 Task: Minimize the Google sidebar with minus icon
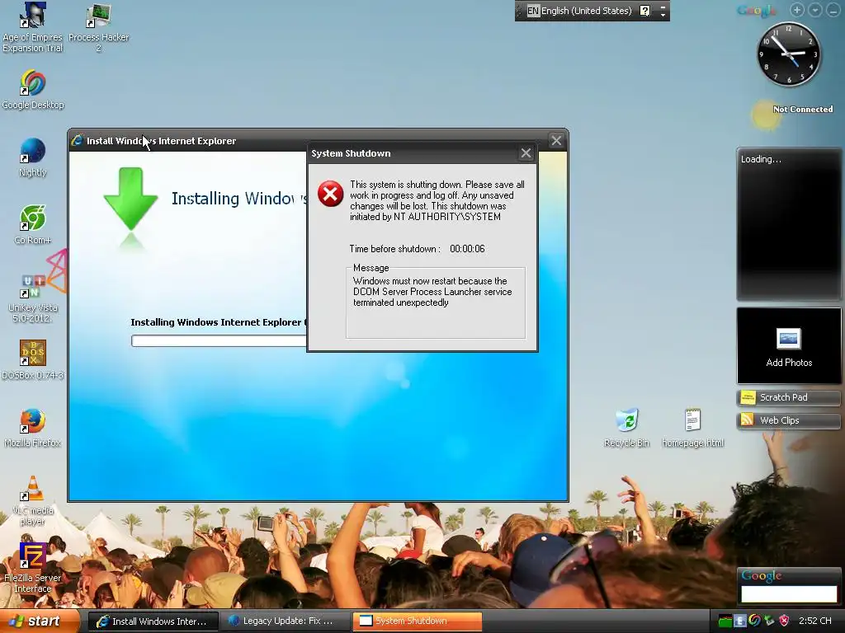pos(833,10)
